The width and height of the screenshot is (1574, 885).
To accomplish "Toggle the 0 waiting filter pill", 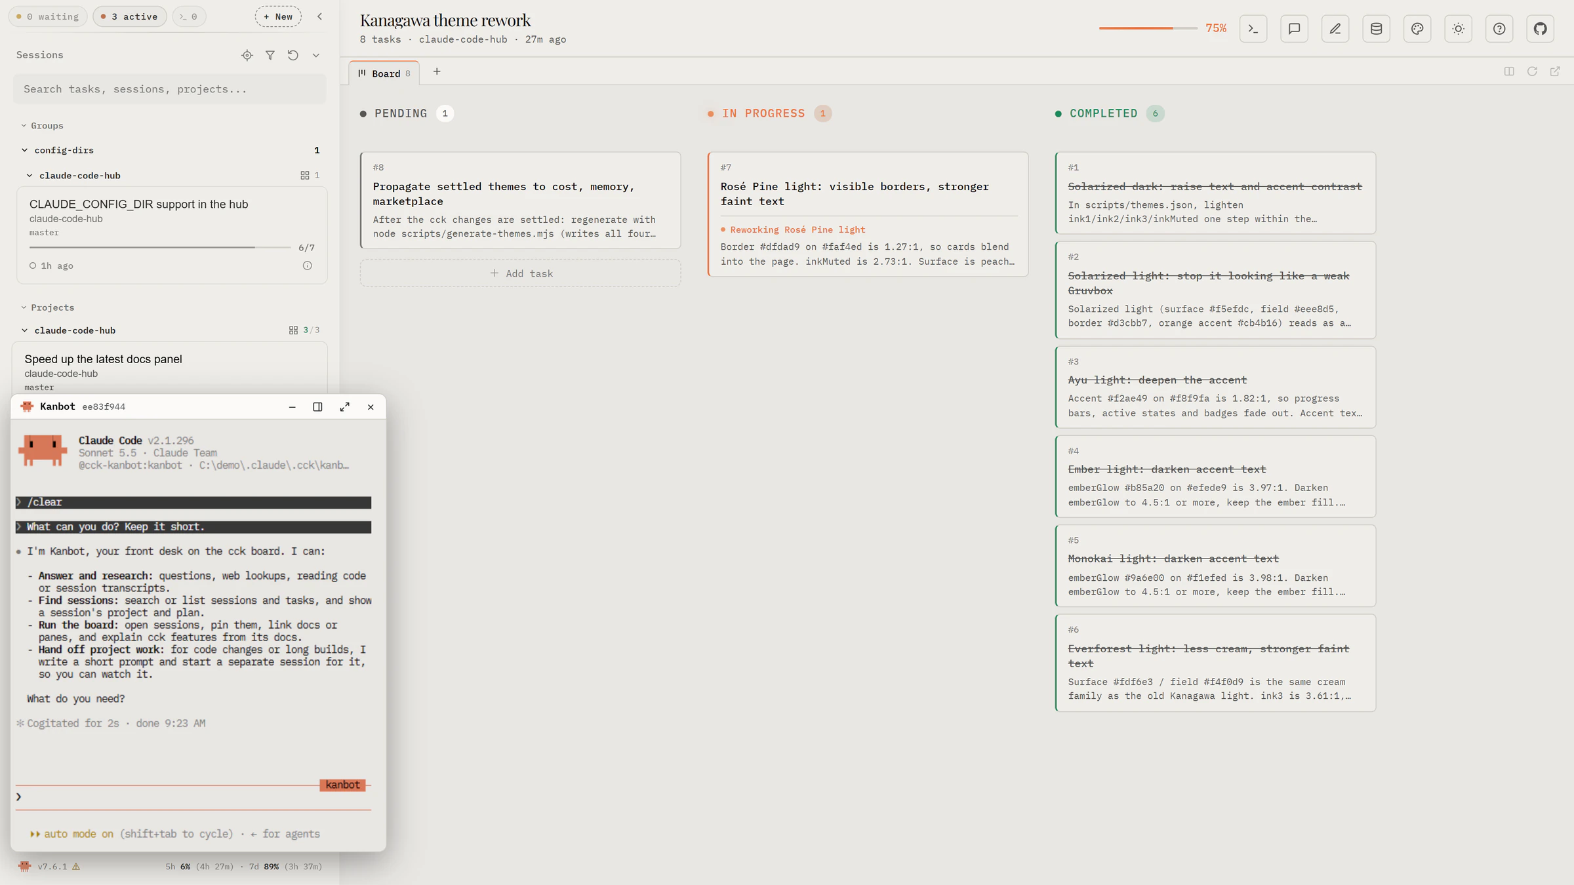I will coord(48,16).
